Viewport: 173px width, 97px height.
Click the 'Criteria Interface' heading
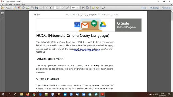[x=48, y=79]
